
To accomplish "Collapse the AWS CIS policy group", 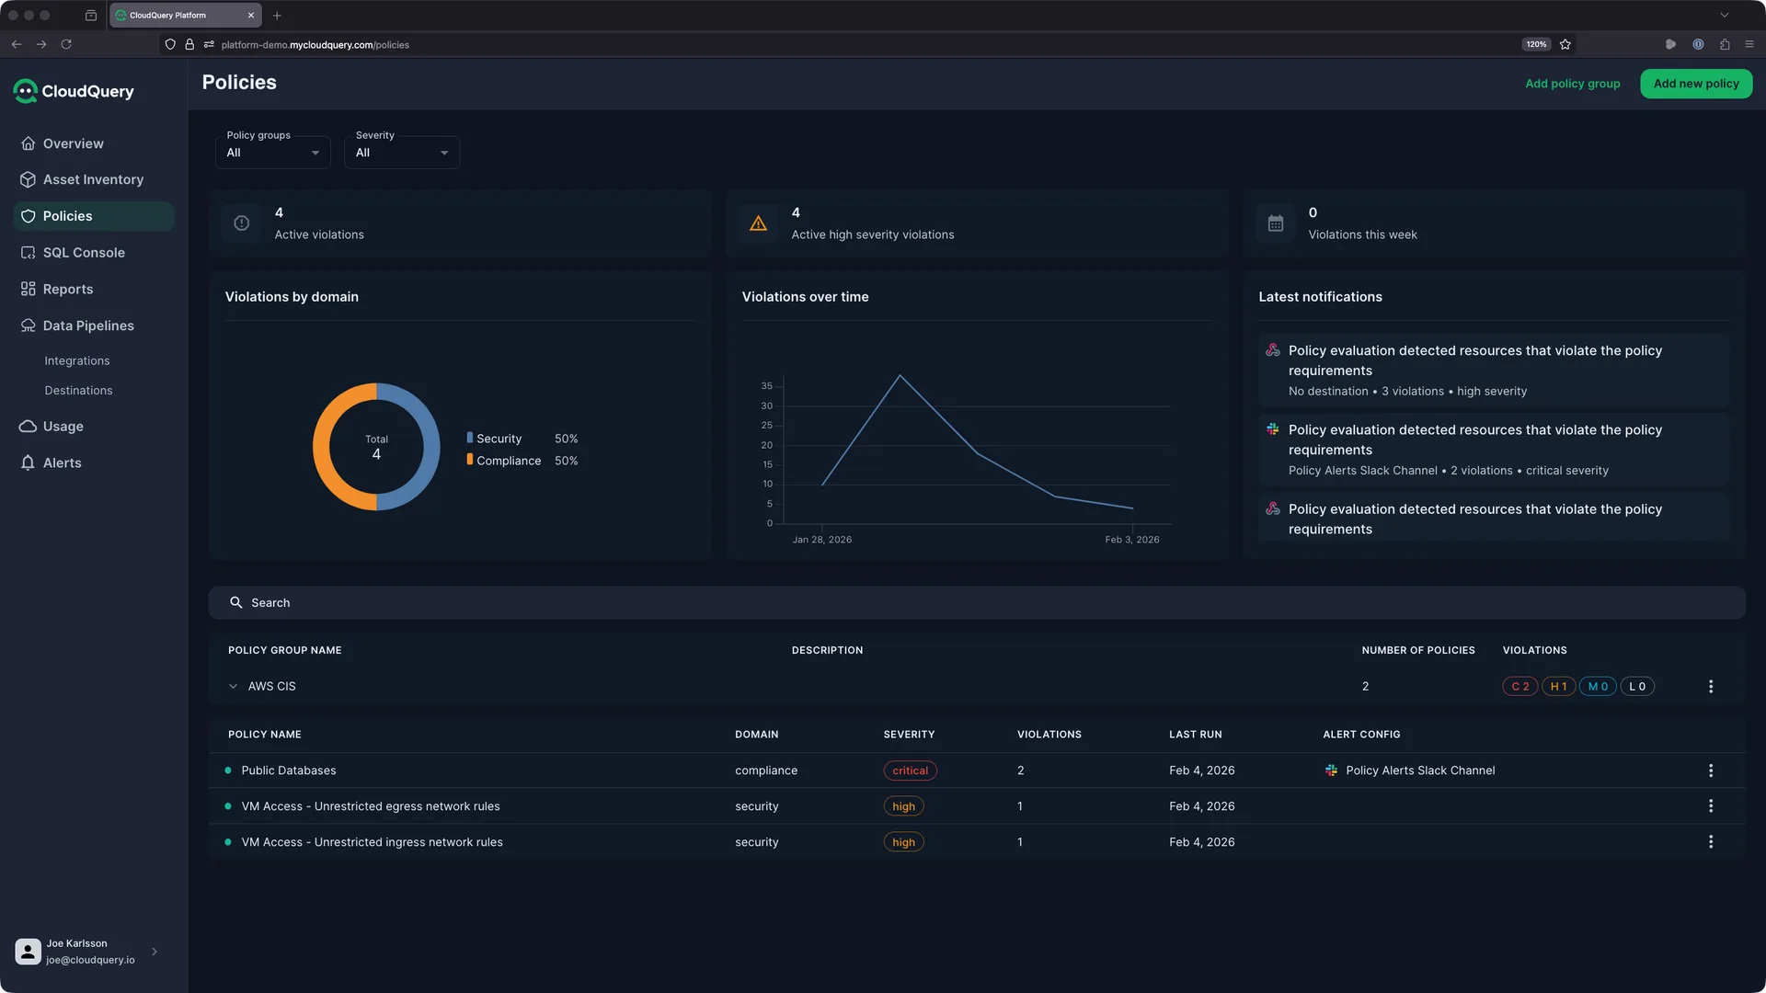I will tap(234, 687).
